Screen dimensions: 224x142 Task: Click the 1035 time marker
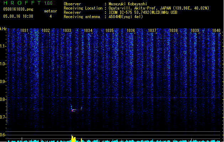pyautogui.click(x=109, y=31)
